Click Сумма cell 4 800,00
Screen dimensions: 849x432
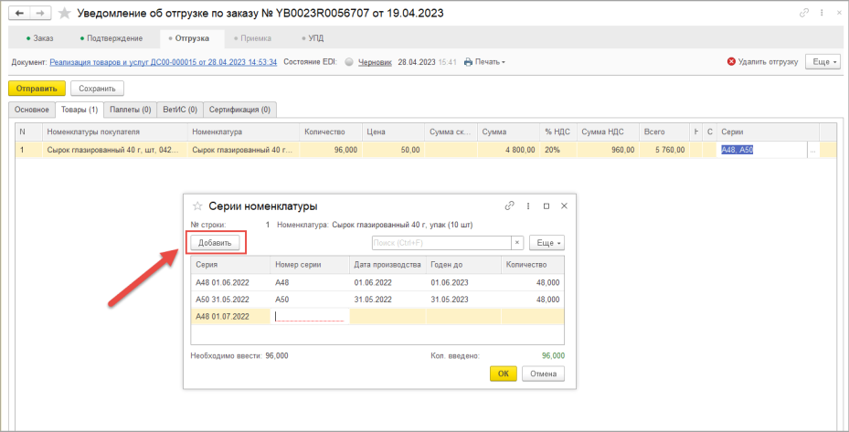point(508,150)
